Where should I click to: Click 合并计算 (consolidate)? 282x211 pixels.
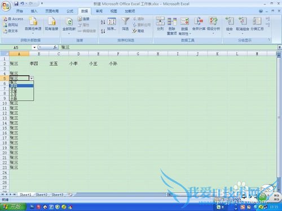point(199,24)
